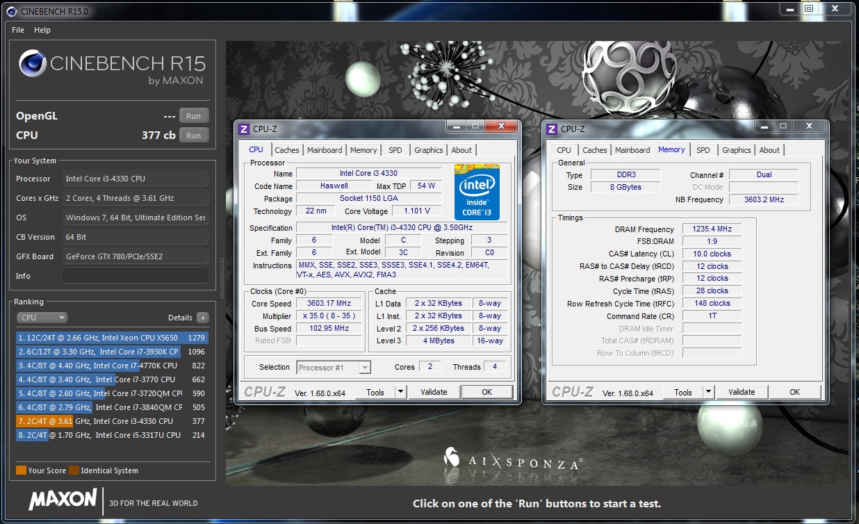The width and height of the screenshot is (859, 524).
Task: Open SPD tab in left CPU-Z window
Action: tap(395, 150)
